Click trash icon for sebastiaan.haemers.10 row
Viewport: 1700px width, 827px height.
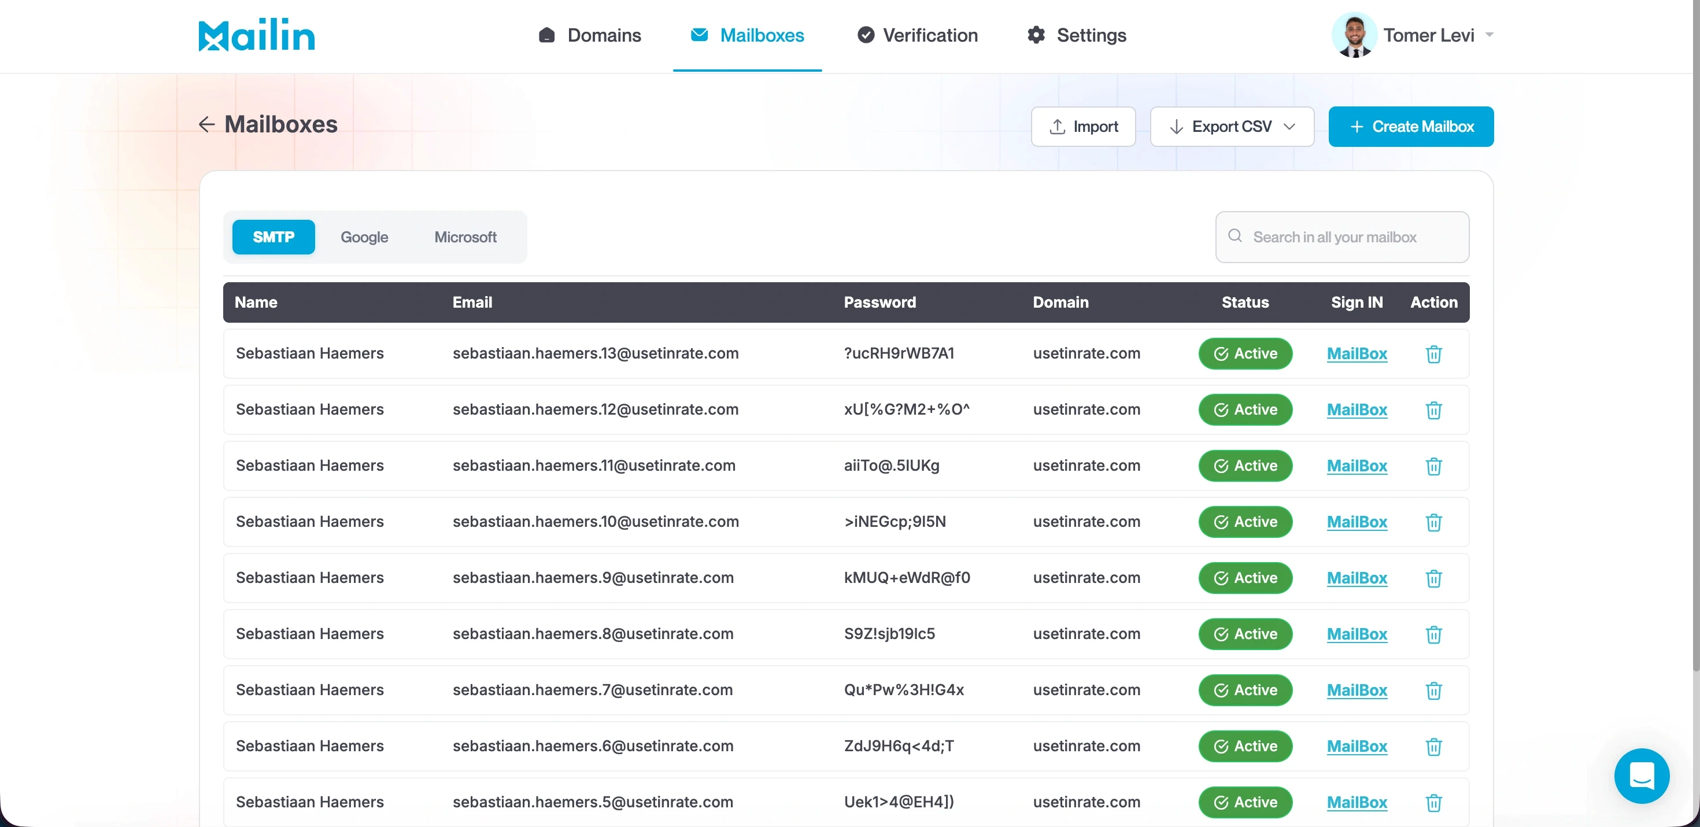[x=1433, y=522]
